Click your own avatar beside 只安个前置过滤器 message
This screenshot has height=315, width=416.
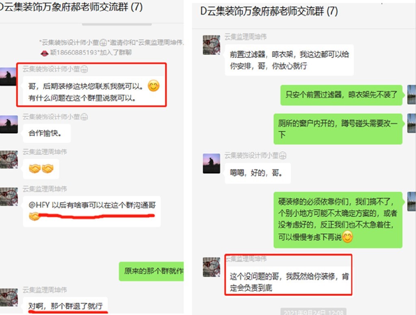[412, 94]
